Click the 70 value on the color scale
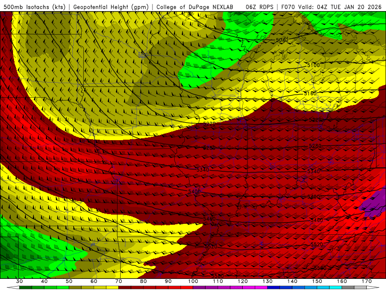 click(x=119, y=281)
